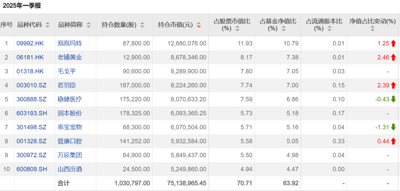The image size is (400, 191).
Task: Open stock code 300888.SZ
Action: (31, 99)
